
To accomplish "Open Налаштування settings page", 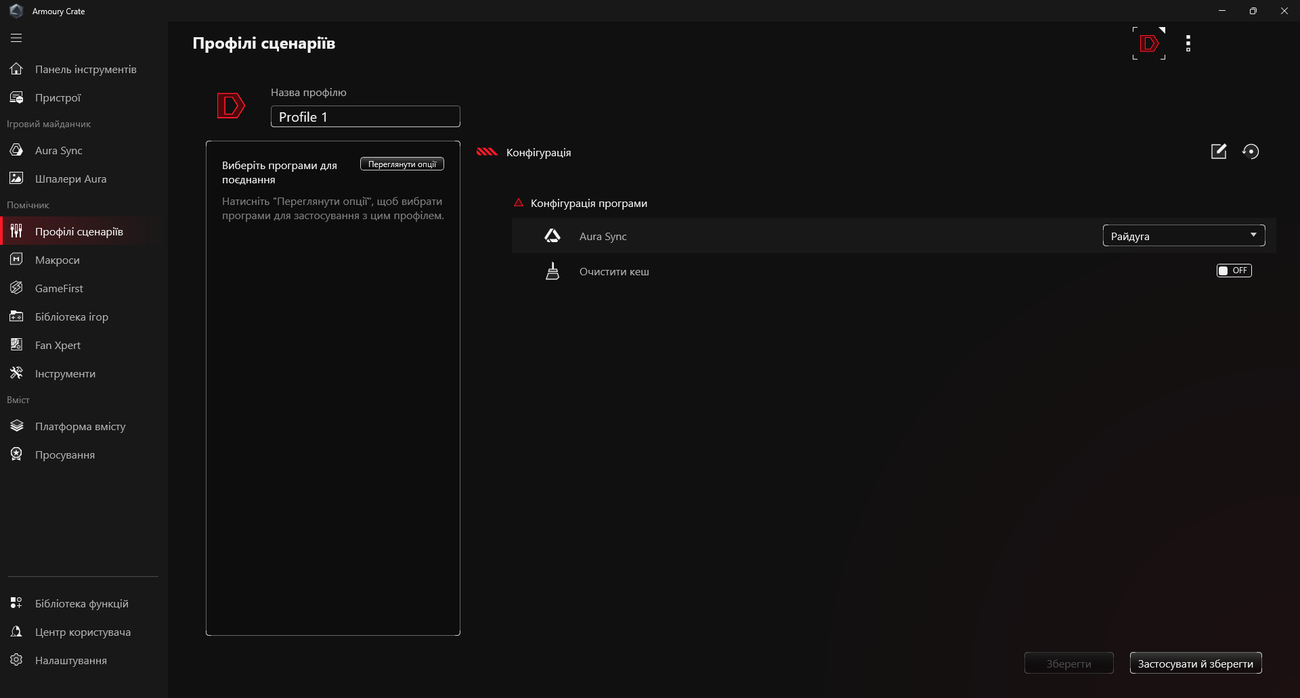I will (x=70, y=660).
